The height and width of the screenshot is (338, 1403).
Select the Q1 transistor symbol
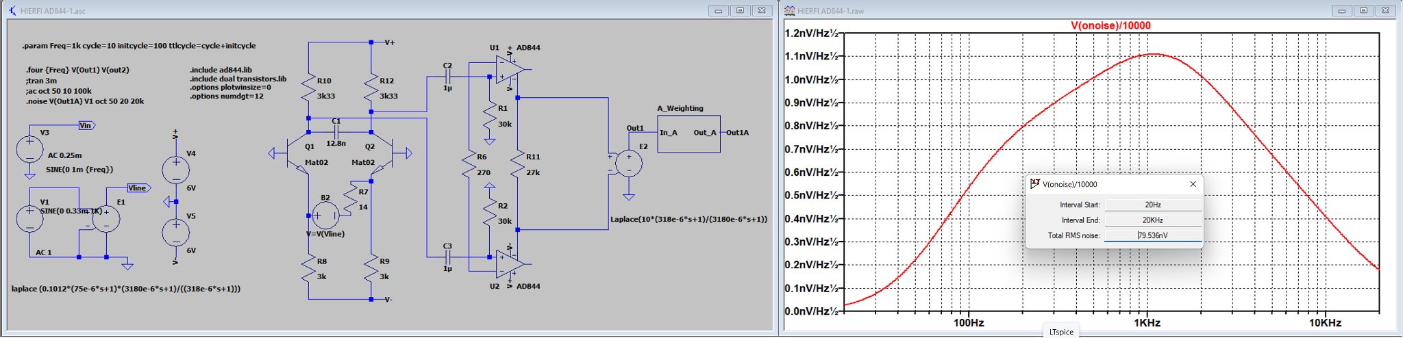[297, 154]
